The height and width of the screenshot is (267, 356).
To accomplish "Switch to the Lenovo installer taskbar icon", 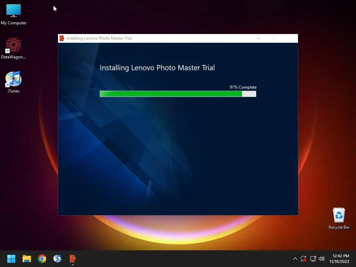I will (x=73, y=259).
